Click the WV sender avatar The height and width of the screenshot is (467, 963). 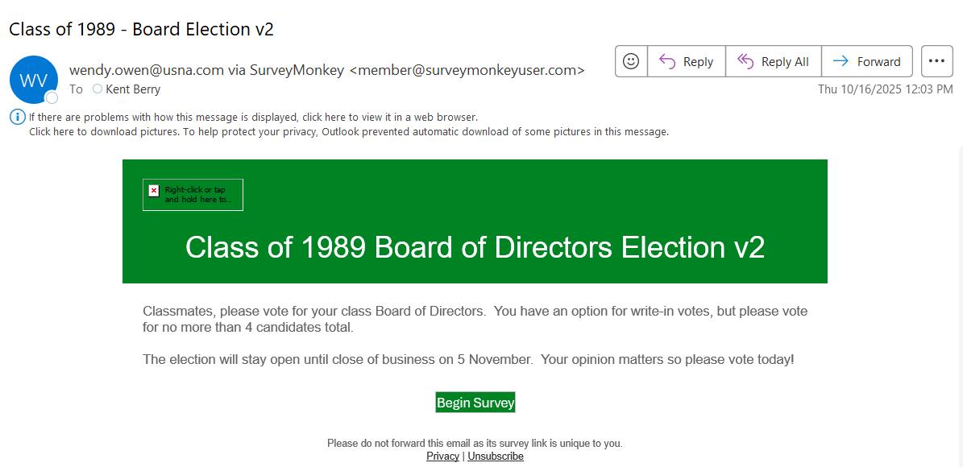click(x=33, y=80)
